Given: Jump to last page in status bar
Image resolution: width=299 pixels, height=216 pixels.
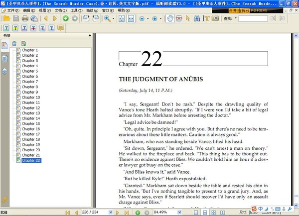Looking at the screenshot, I should pyautogui.click(x=127, y=213).
